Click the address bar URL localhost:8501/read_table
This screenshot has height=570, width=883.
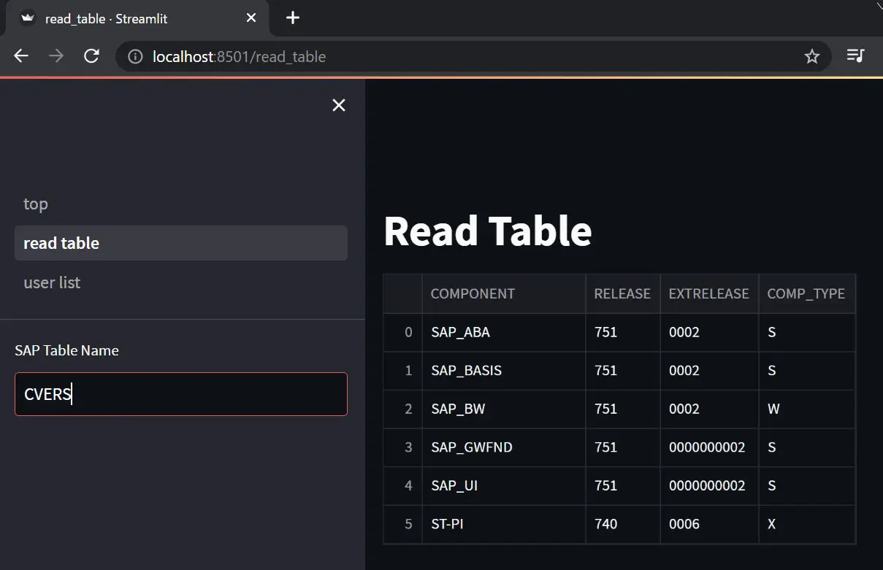click(x=239, y=57)
